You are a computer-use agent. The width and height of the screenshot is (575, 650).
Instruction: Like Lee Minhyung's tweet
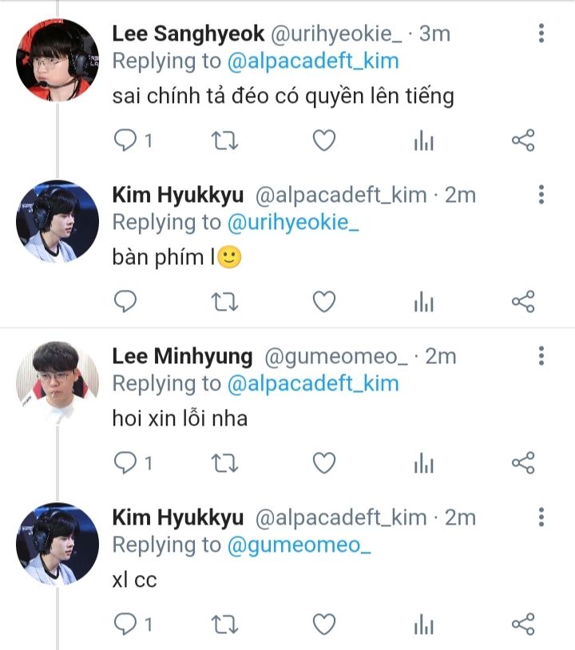pos(323,462)
